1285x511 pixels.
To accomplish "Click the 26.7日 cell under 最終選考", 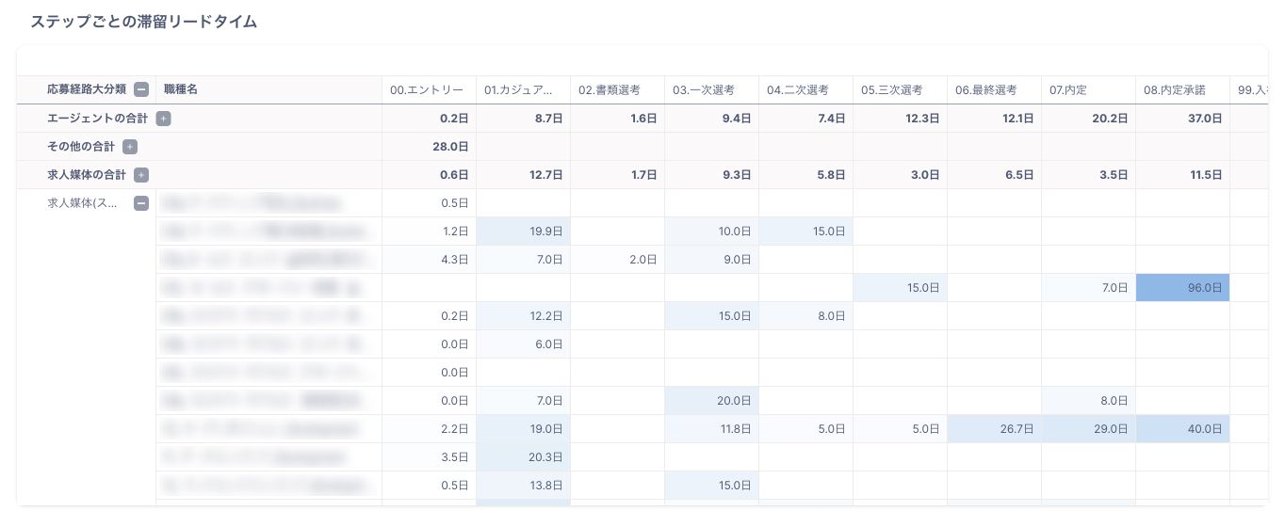I will tap(994, 429).
